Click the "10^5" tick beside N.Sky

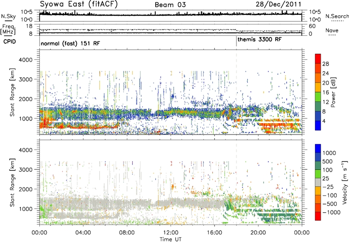pyautogui.click(x=27, y=12)
